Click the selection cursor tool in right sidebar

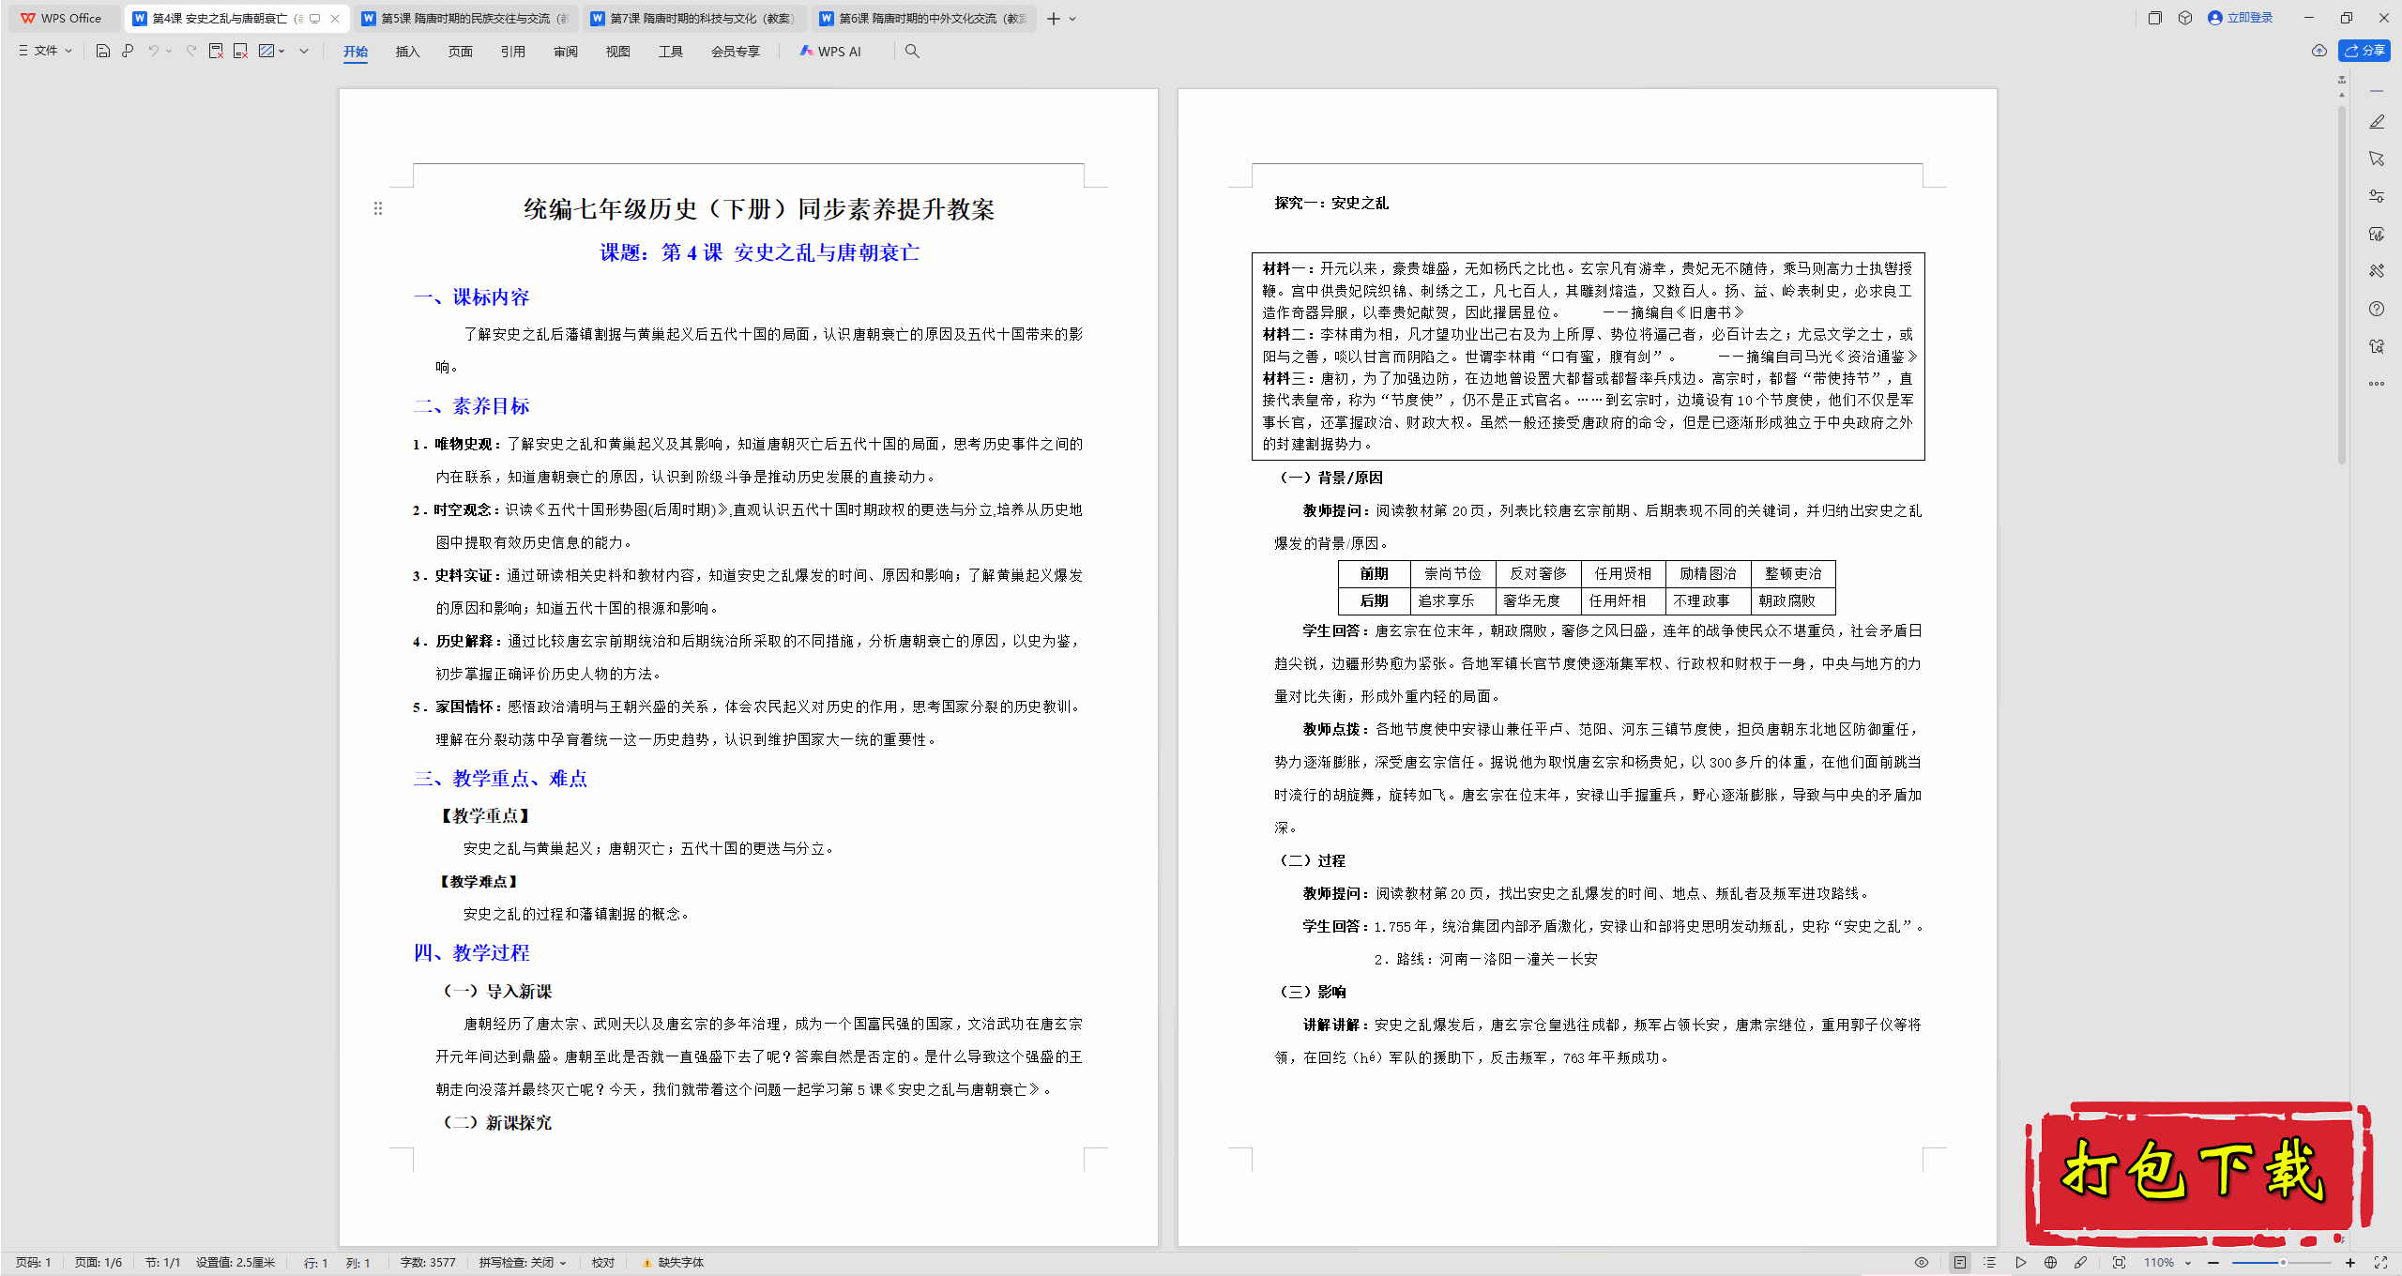(x=2377, y=159)
